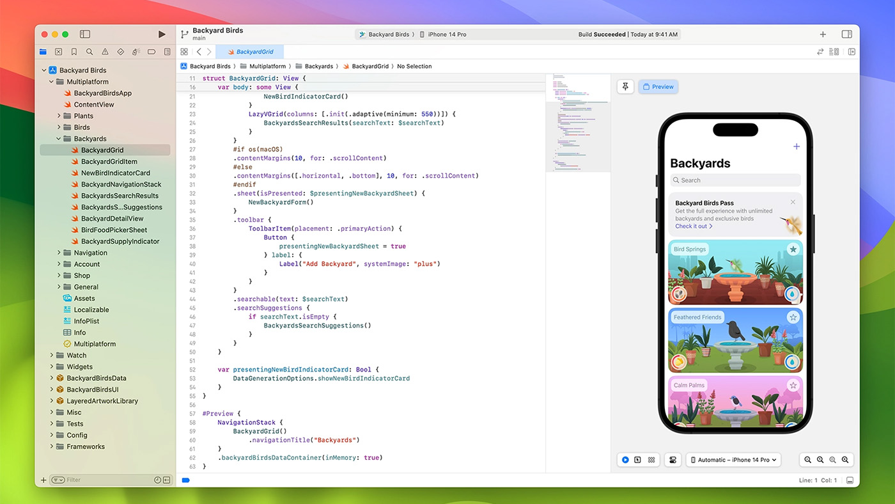This screenshot has width=895, height=504.
Task: Select the Preview tab in canvas
Action: [x=658, y=86]
